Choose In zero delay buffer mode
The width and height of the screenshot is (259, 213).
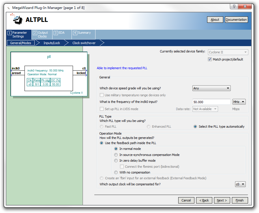click(116, 161)
